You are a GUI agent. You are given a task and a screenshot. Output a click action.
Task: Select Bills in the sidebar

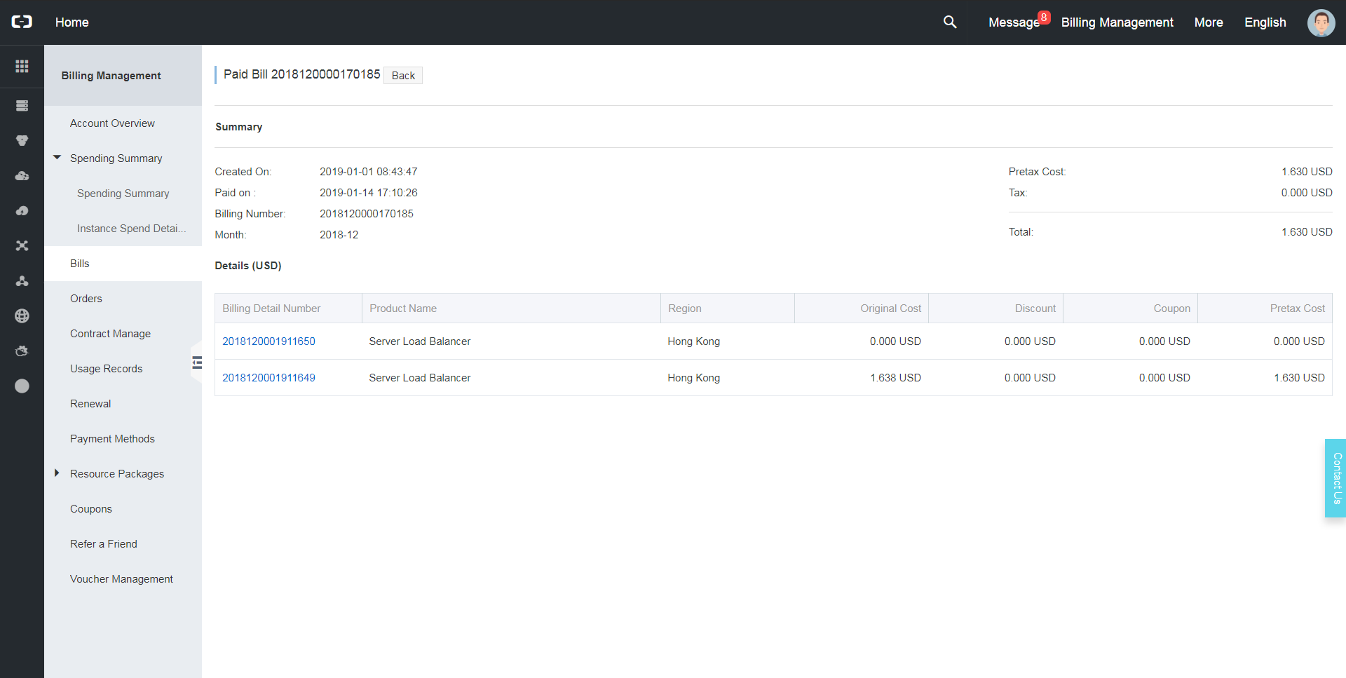coord(123,264)
